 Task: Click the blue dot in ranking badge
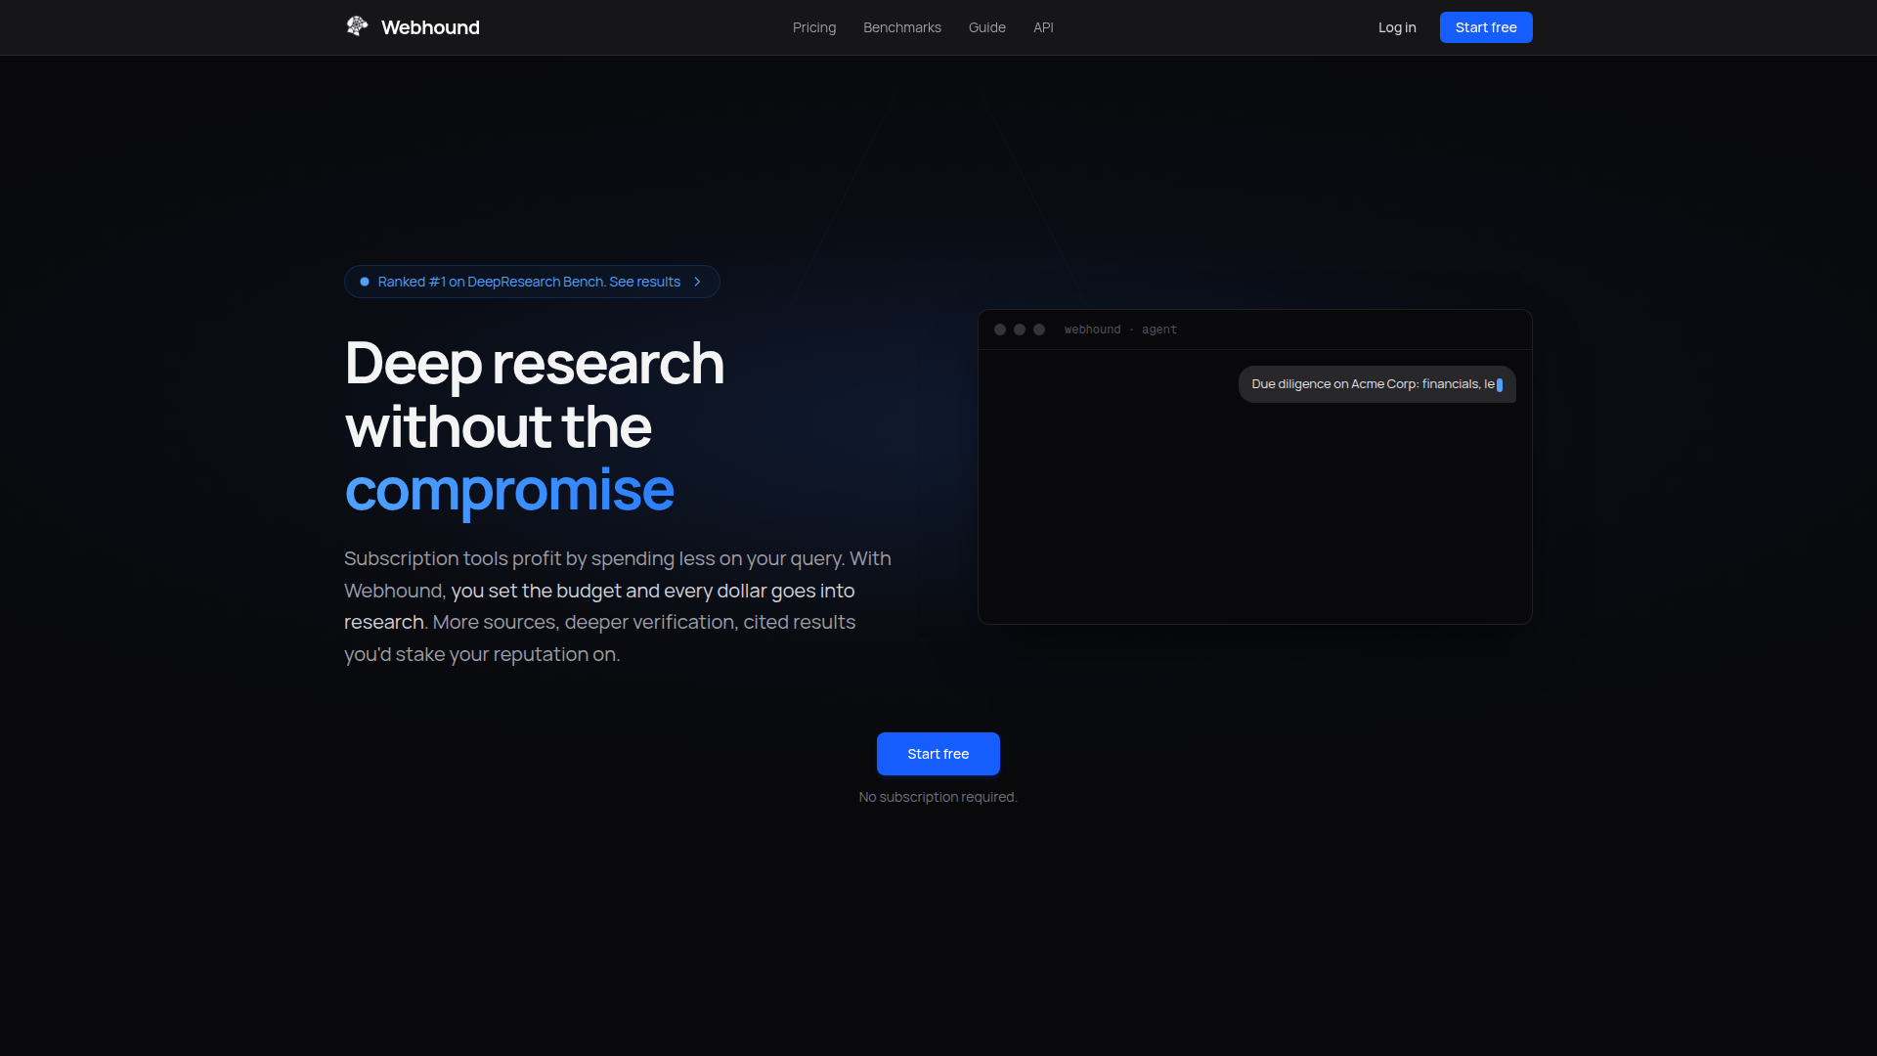pyautogui.click(x=365, y=282)
